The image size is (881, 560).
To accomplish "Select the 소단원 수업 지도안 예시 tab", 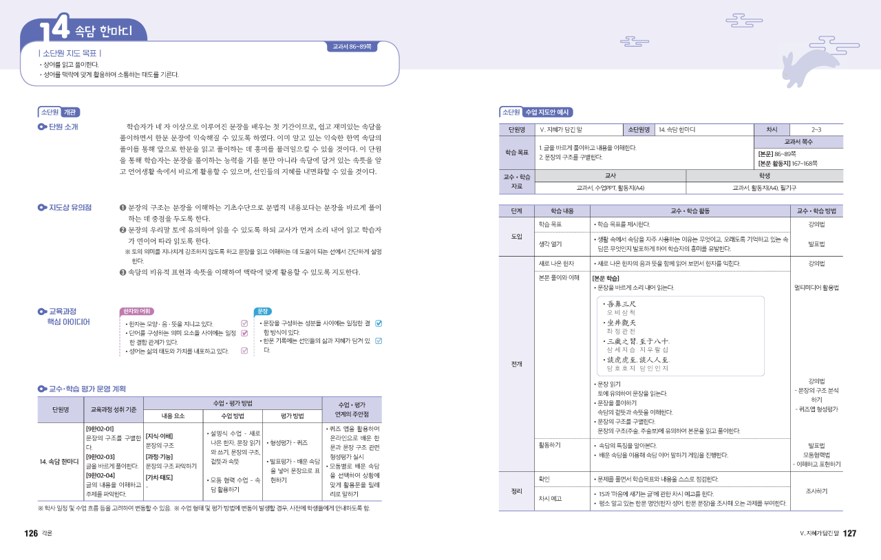I will click(x=536, y=112).
